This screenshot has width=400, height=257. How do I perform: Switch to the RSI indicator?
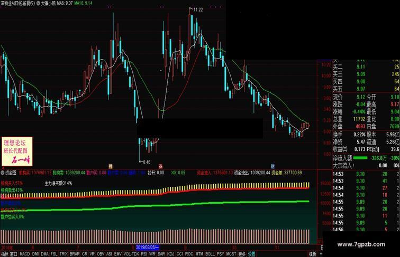(x=144, y=254)
